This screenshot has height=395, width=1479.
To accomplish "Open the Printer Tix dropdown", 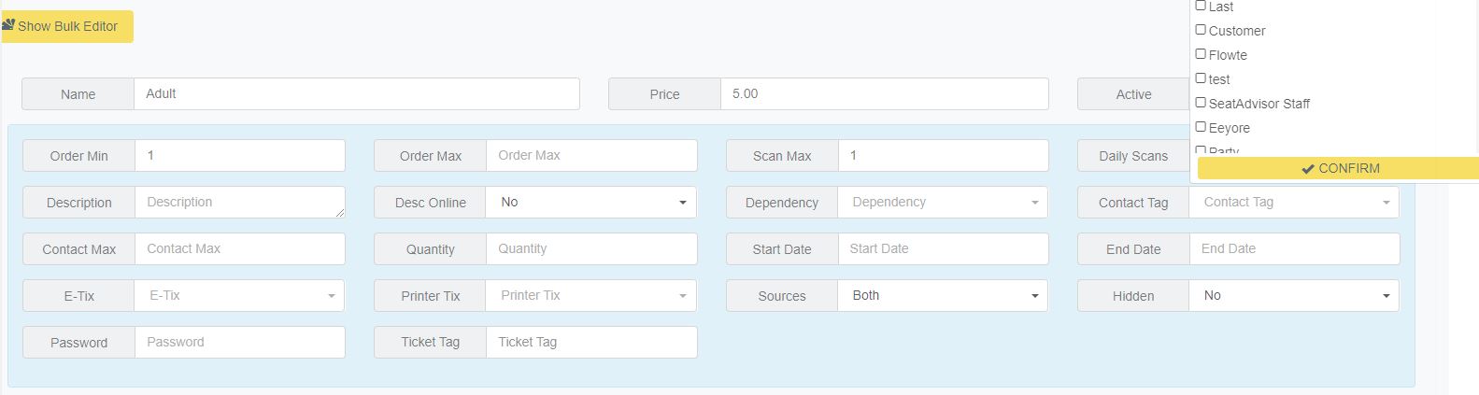I will click(x=590, y=296).
